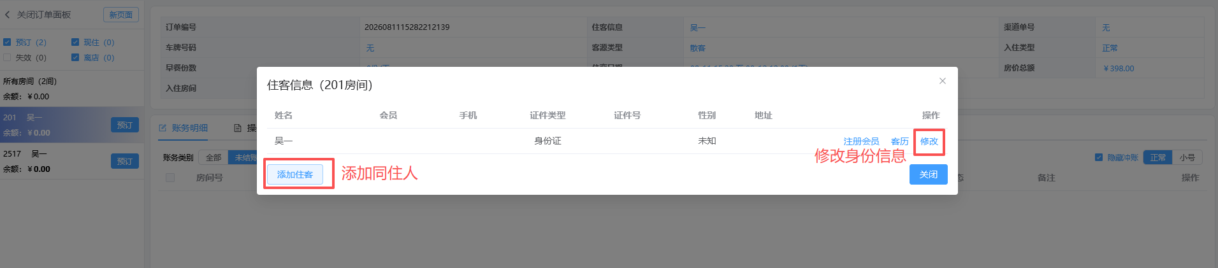This screenshot has height=268, width=1218.
Task: Click the 账务明细 tab edit icon
Action: [x=163, y=128]
